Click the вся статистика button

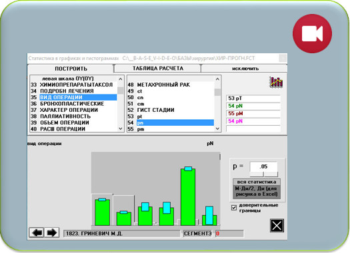click(x=257, y=182)
